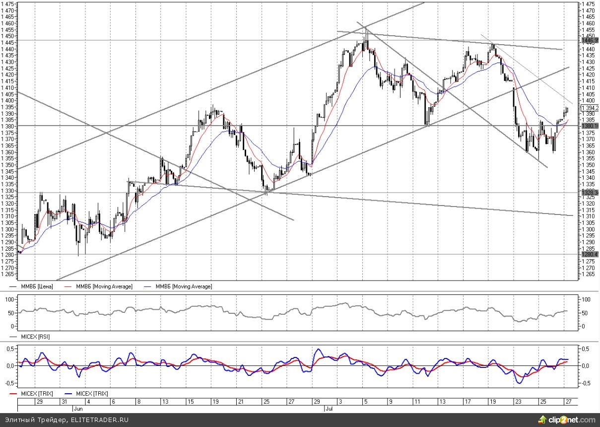This screenshot has width=600, height=427.
Task: Select the MICEX [RSI] legend label
Action: [x=35, y=337]
